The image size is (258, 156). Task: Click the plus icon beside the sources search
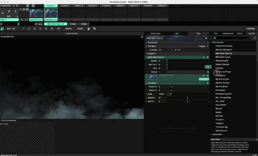click(x=255, y=38)
